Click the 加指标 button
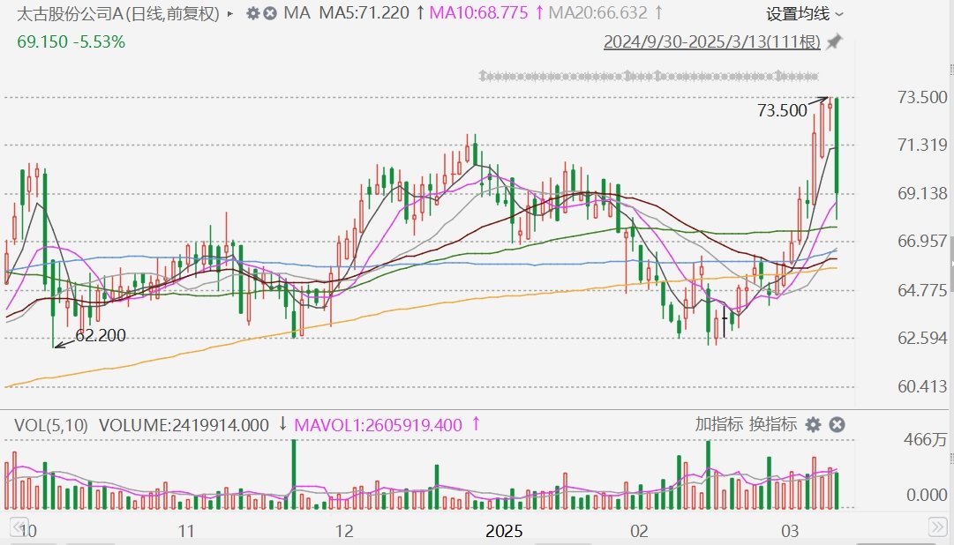The height and width of the screenshot is (545, 954). click(x=718, y=424)
